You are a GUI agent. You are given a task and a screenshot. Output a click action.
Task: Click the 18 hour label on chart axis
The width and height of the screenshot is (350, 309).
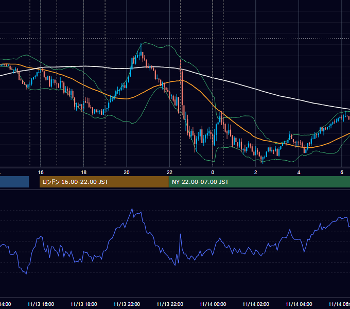point(84,173)
